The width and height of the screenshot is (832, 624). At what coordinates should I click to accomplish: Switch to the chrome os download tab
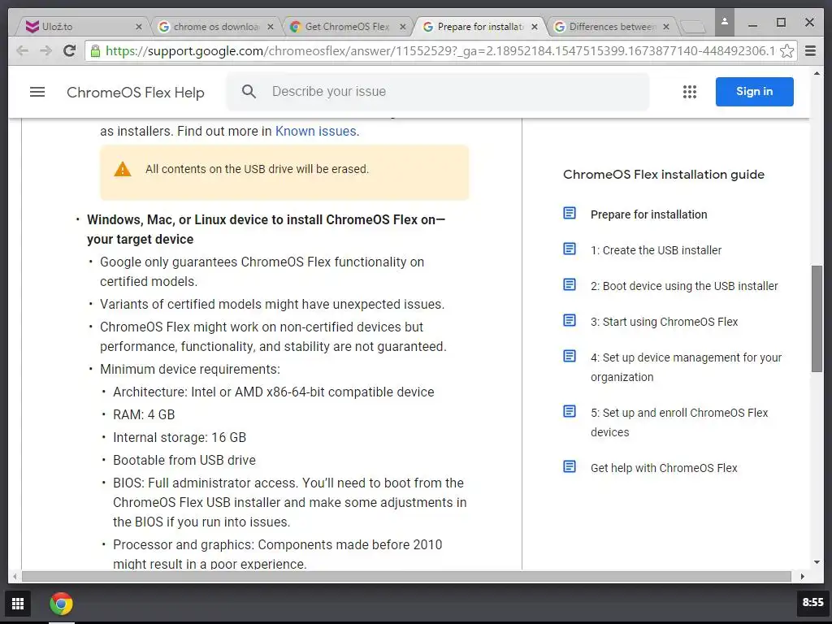point(216,27)
